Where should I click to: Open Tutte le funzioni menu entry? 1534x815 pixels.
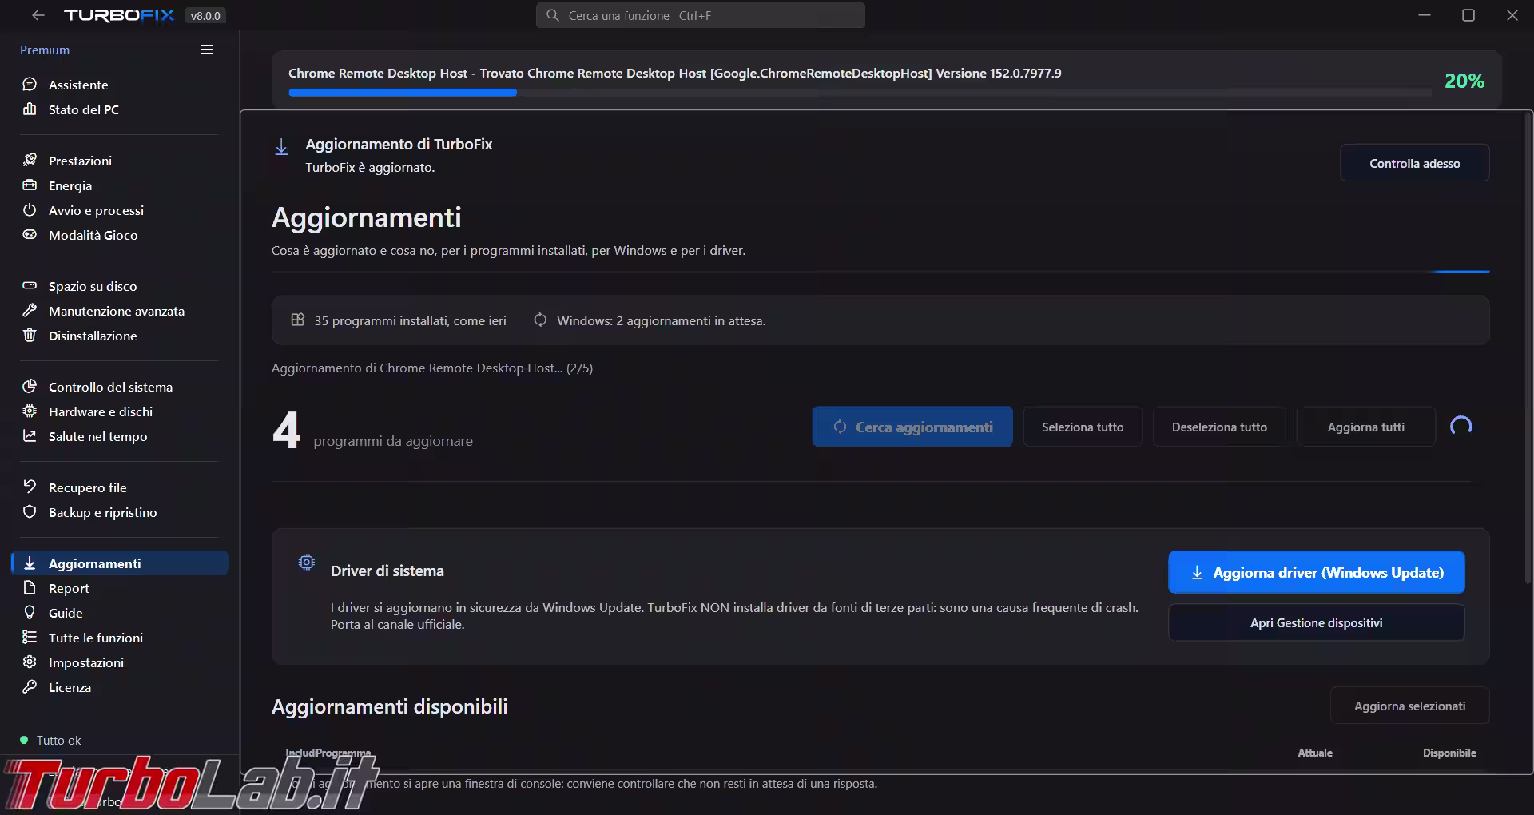point(96,638)
